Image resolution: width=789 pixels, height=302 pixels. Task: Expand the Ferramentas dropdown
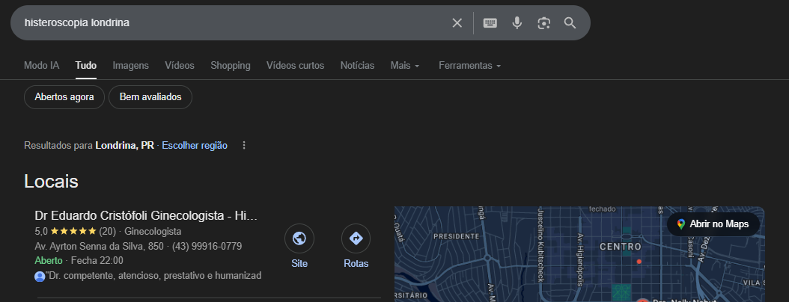pos(470,65)
